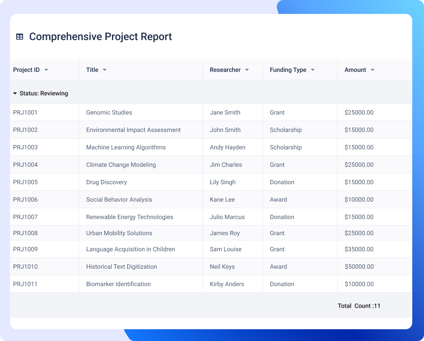Select the Comprehensive Project Report heading
424x341 pixels.
tap(100, 37)
